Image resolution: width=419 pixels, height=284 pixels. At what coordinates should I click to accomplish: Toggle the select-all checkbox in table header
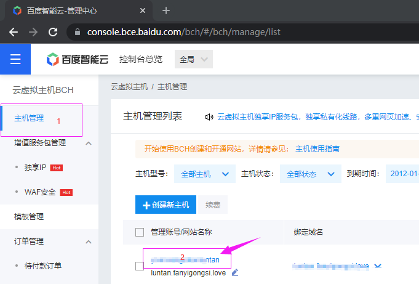[x=140, y=232]
